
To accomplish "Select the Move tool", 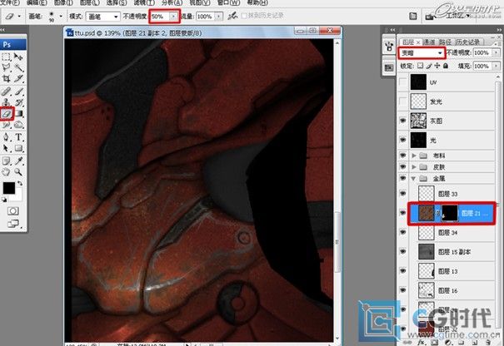I will pos(18,57).
